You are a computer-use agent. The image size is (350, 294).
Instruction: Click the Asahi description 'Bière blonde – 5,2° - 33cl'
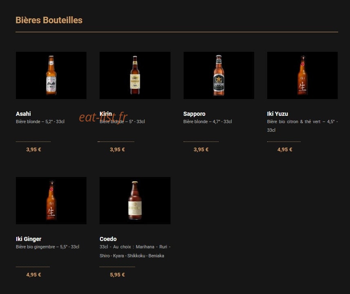point(40,122)
